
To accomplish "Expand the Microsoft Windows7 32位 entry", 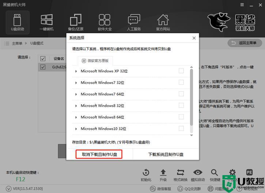I will click(76, 83).
